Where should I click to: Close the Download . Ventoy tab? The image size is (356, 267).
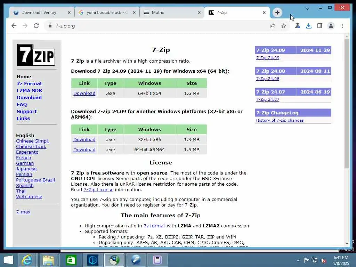click(x=69, y=13)
